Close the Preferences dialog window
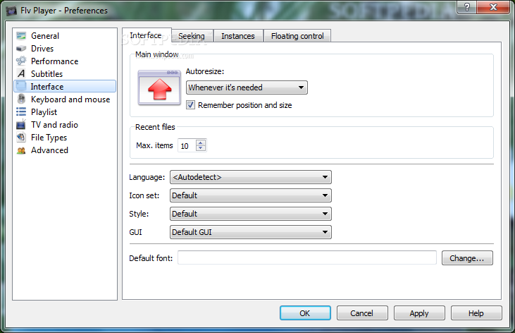The image size is (515, 333). pos(493,7)
